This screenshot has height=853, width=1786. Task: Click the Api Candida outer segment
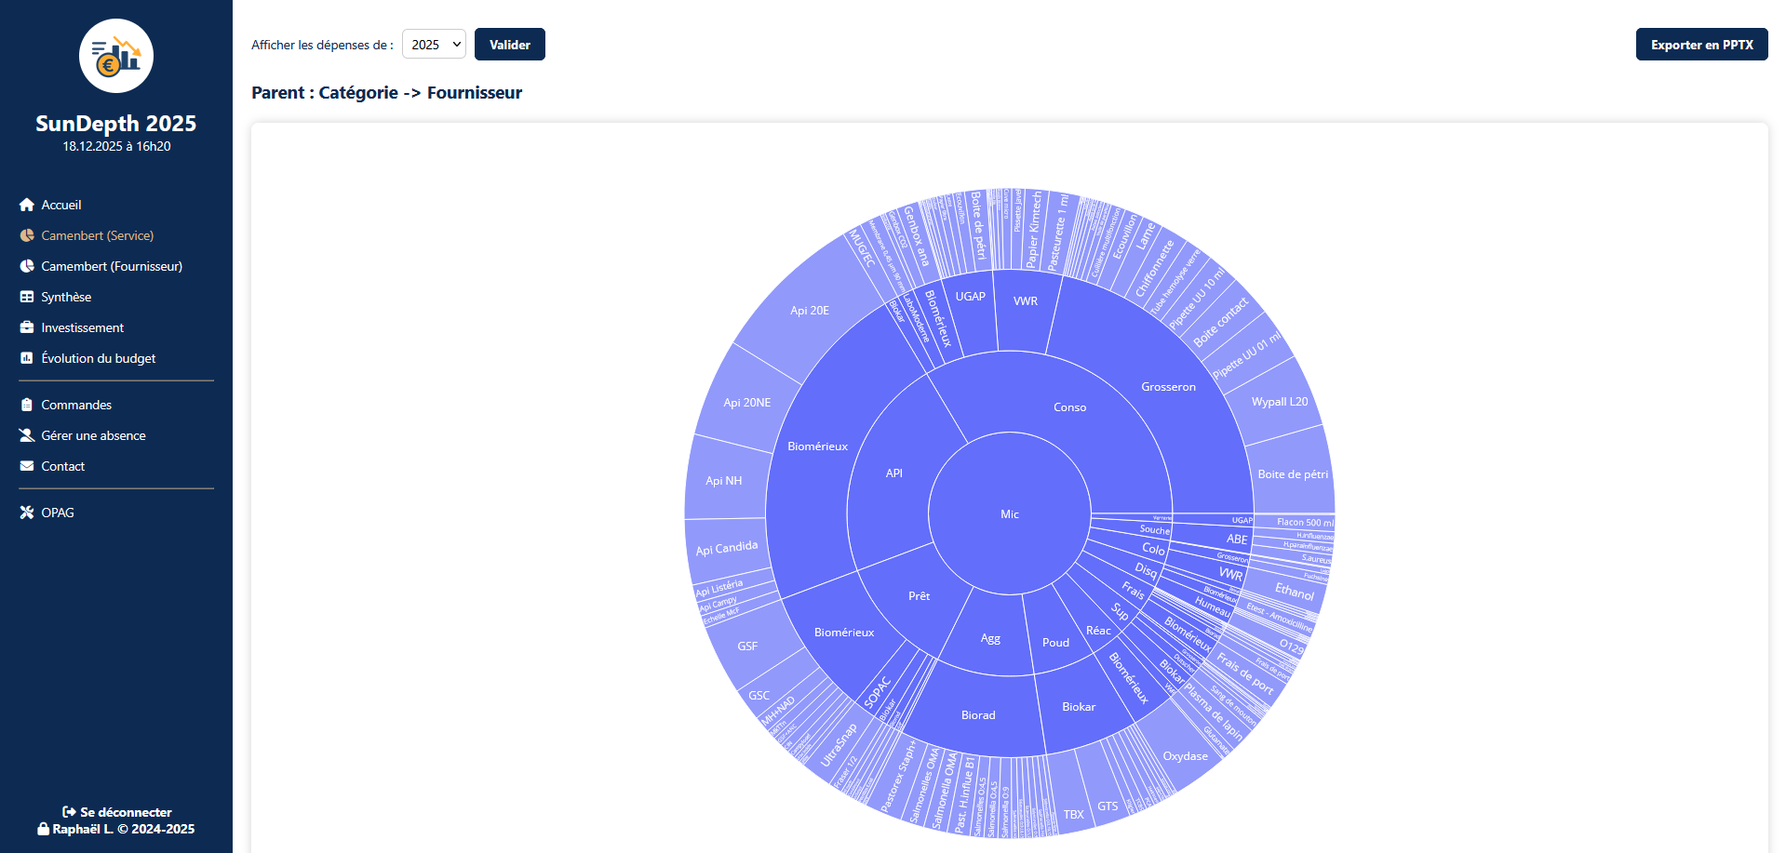(727, 548)
